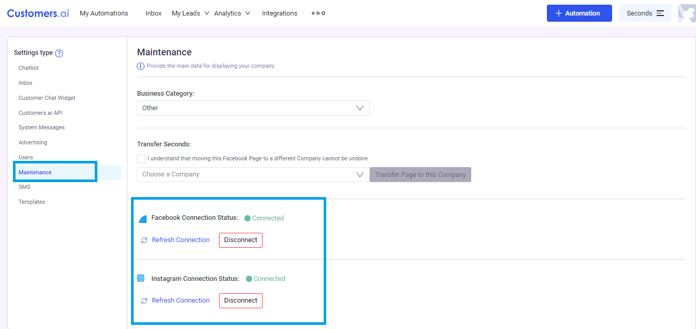Click the Instagram refresh connection arrows icon
The width and height of the screenshot is (696, 329).
coord(144,301)
